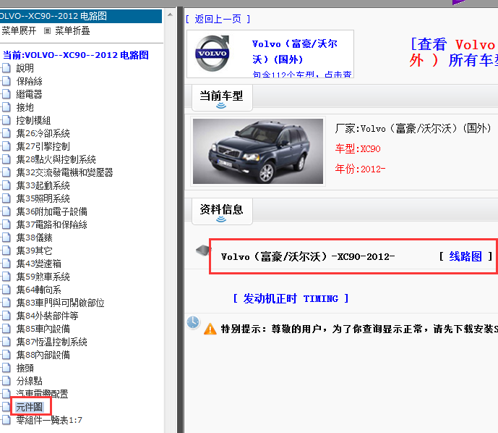
Task: Collapse the 当前车型 section header
Action: tap(222, 98)
